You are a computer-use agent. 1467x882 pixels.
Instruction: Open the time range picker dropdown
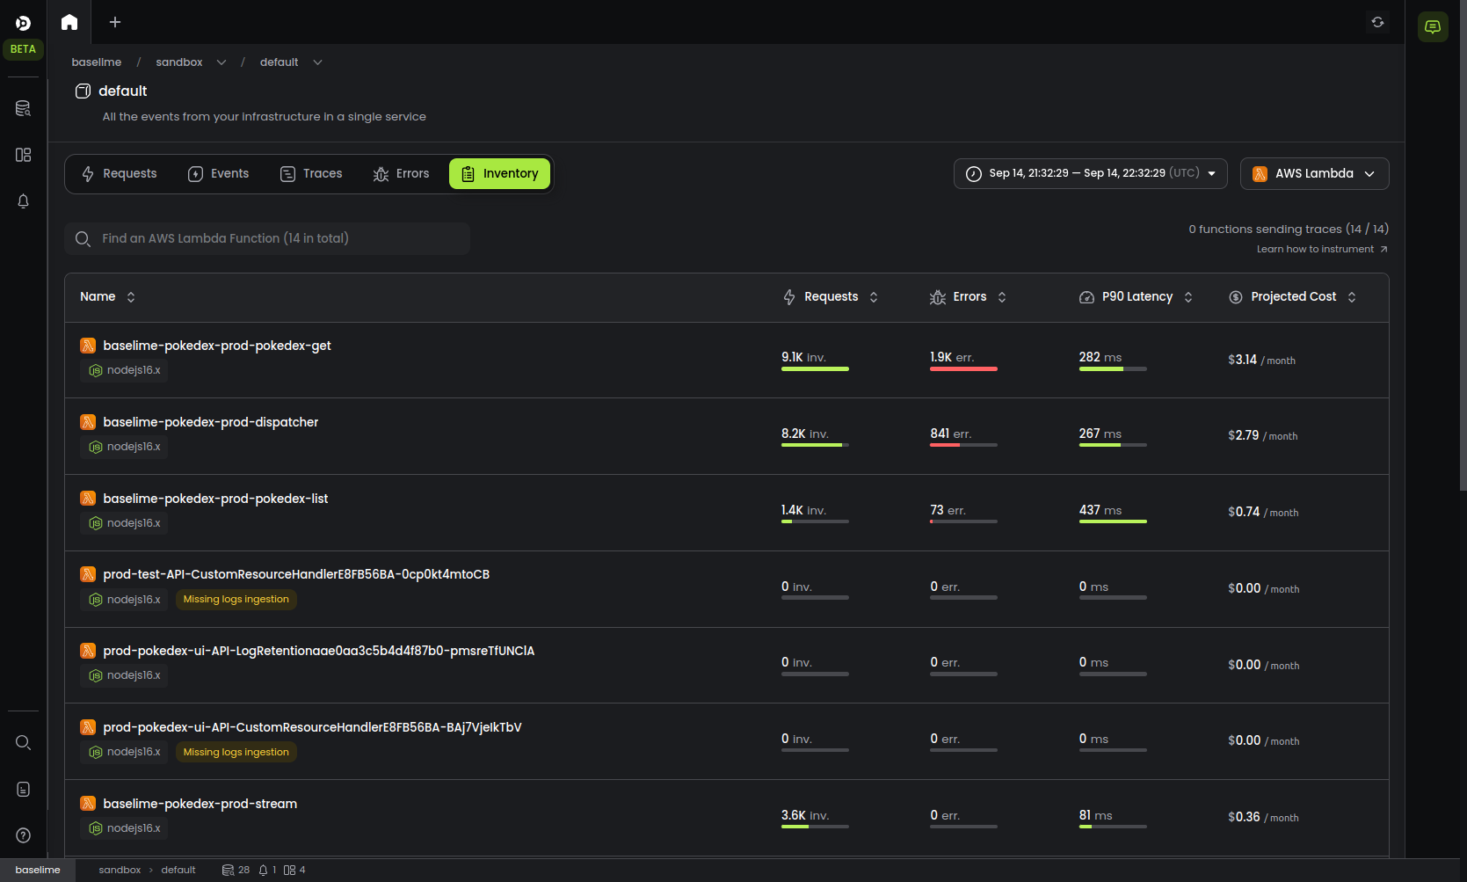tap(1091, 173)
